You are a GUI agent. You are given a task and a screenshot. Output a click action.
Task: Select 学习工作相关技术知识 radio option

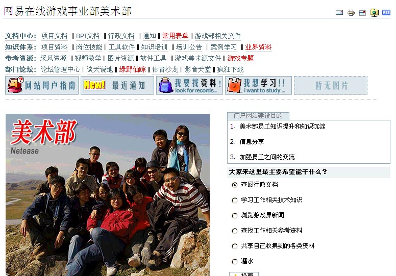[234, 200]
